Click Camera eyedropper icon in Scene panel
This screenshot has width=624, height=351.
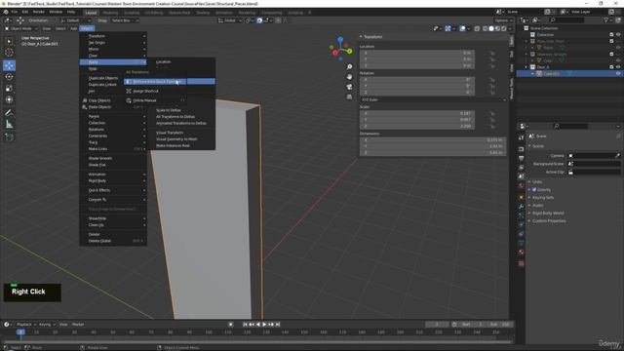click(x=617, y=156)
